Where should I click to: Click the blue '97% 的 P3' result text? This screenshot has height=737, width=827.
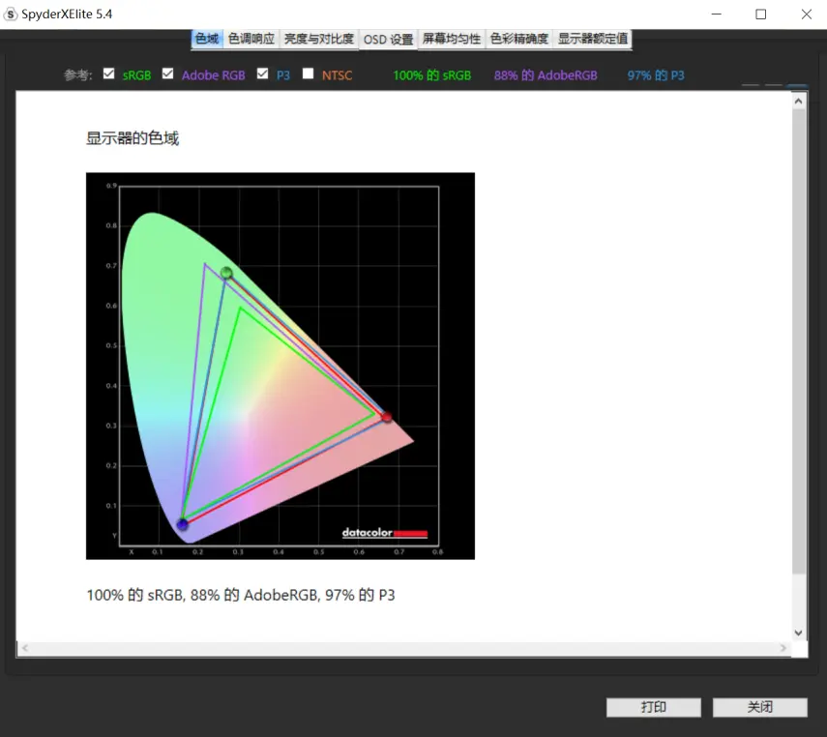656,75
